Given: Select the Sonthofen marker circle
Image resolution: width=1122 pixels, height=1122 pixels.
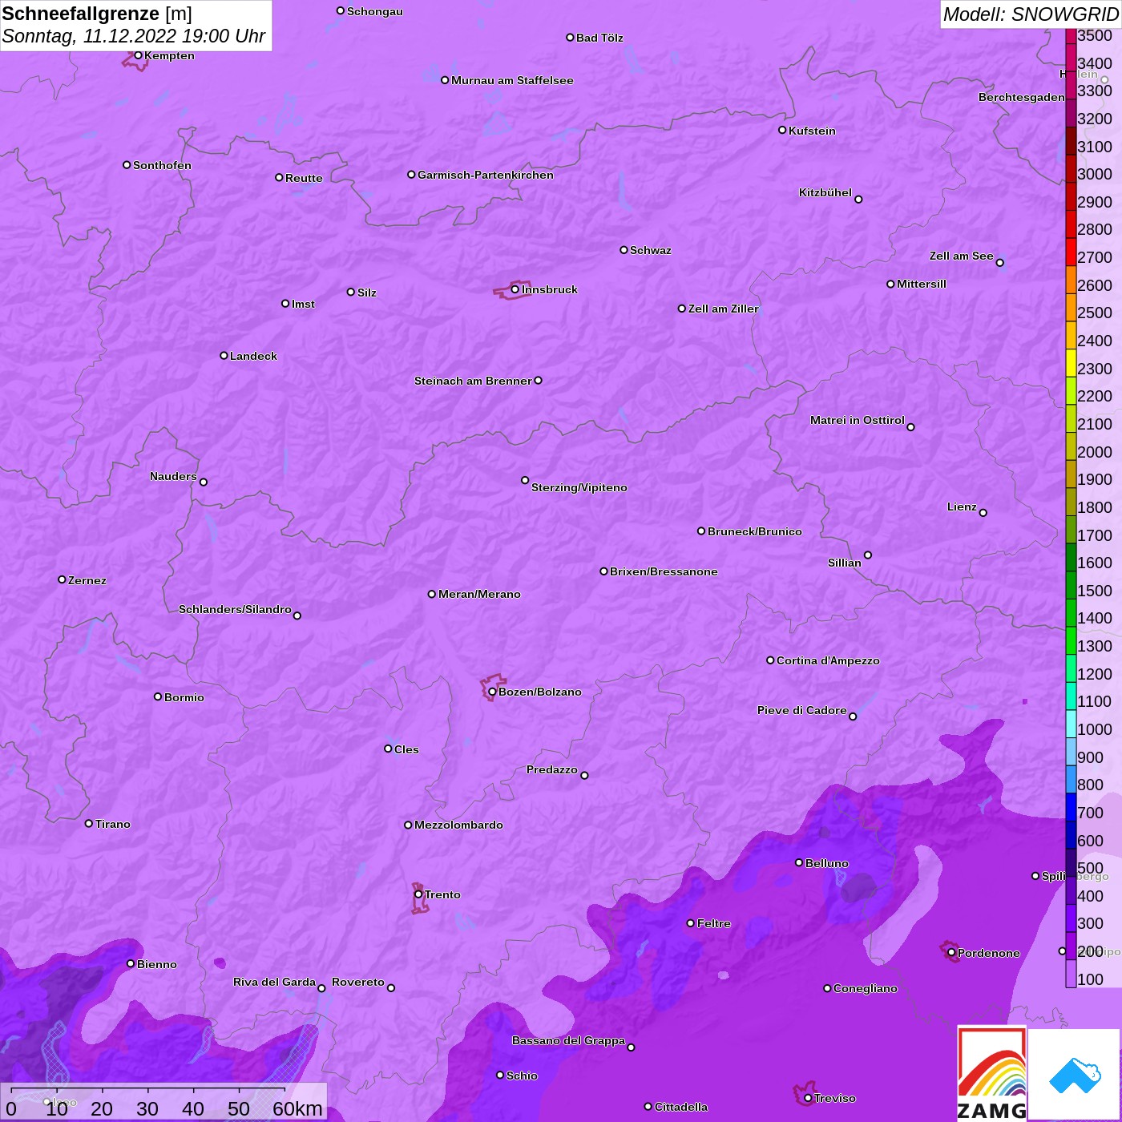Looking at the screenshot, I should [x=127, y=165].
